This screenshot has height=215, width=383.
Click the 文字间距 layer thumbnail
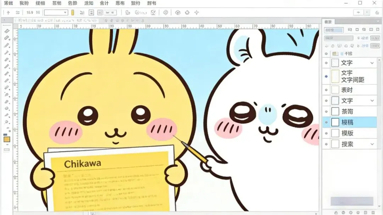point(335,76)
